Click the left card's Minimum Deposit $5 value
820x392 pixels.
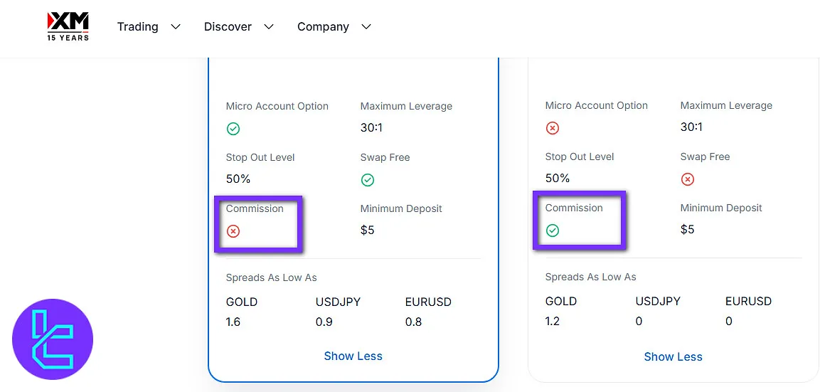[x=368, y=231]
